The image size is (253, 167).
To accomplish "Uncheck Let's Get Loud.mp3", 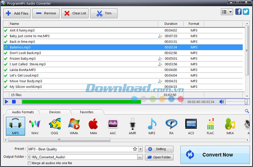I will point(6,76).
